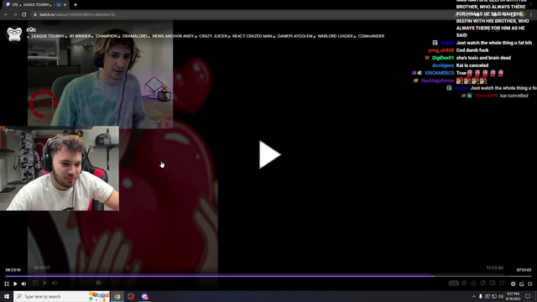Seek on the purple video progress bar
The width and height of the screenshot is (537, 302).
268,276
